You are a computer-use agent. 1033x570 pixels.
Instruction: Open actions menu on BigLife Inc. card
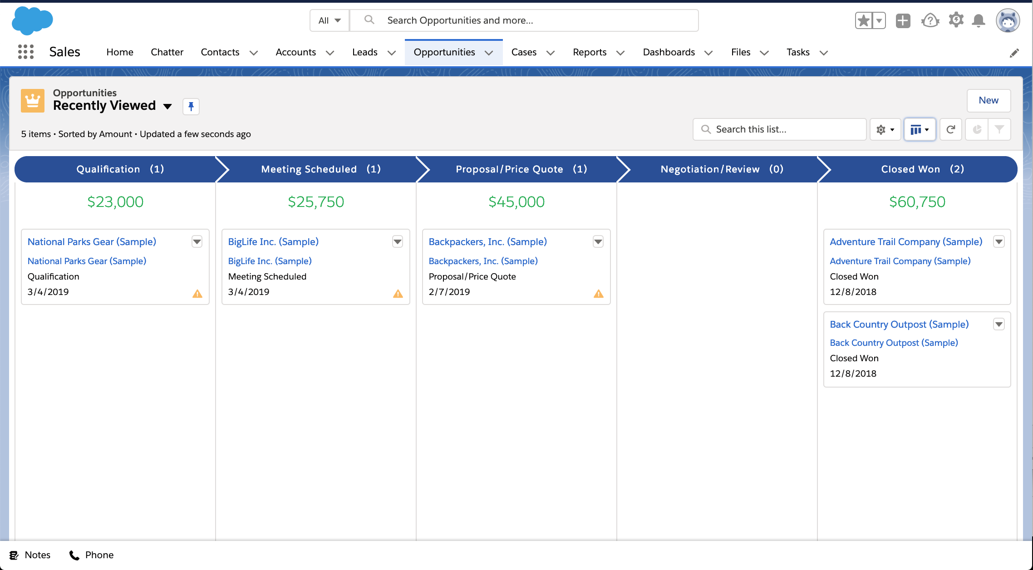coord(398,242)
